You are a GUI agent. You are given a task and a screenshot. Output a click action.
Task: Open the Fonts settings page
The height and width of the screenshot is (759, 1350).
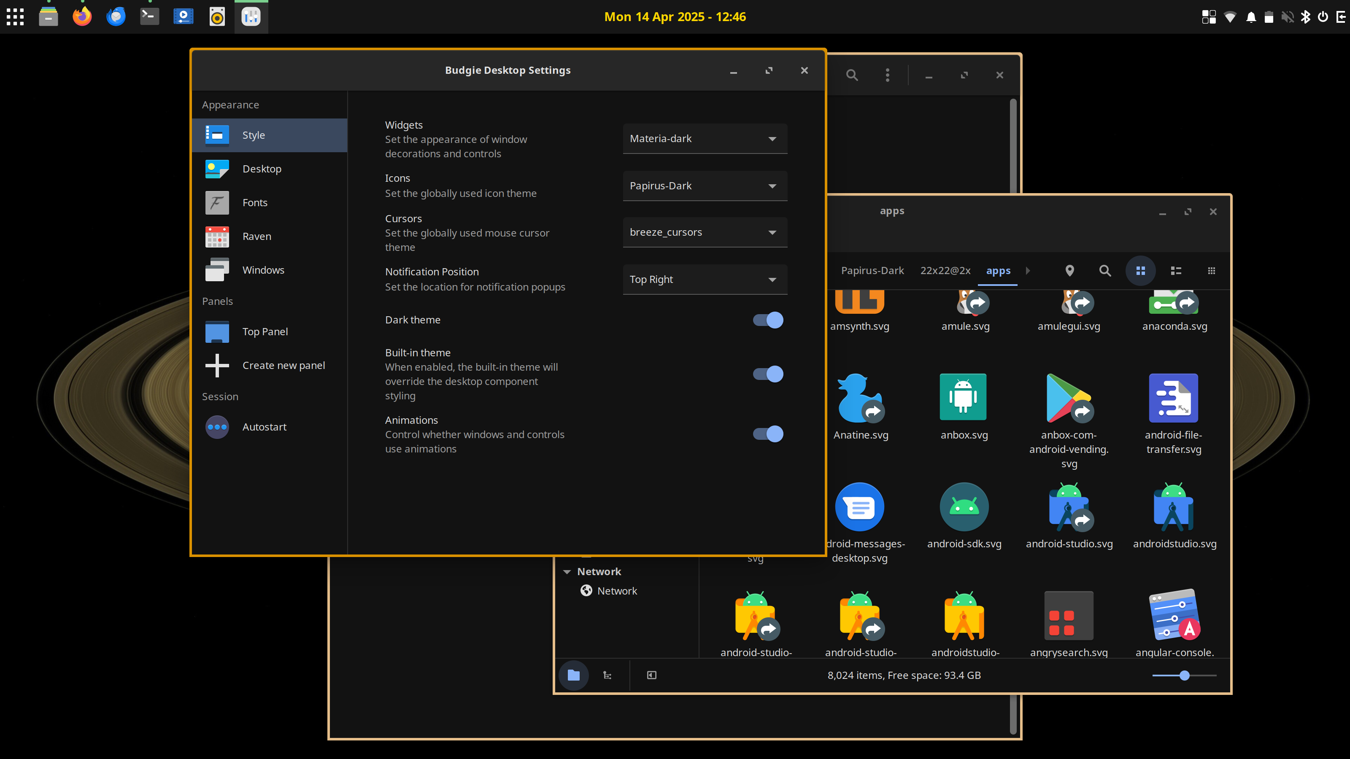(270, 203)
